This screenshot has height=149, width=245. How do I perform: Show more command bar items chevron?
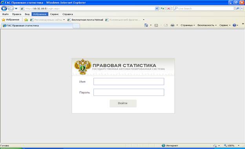coord(243,24)
